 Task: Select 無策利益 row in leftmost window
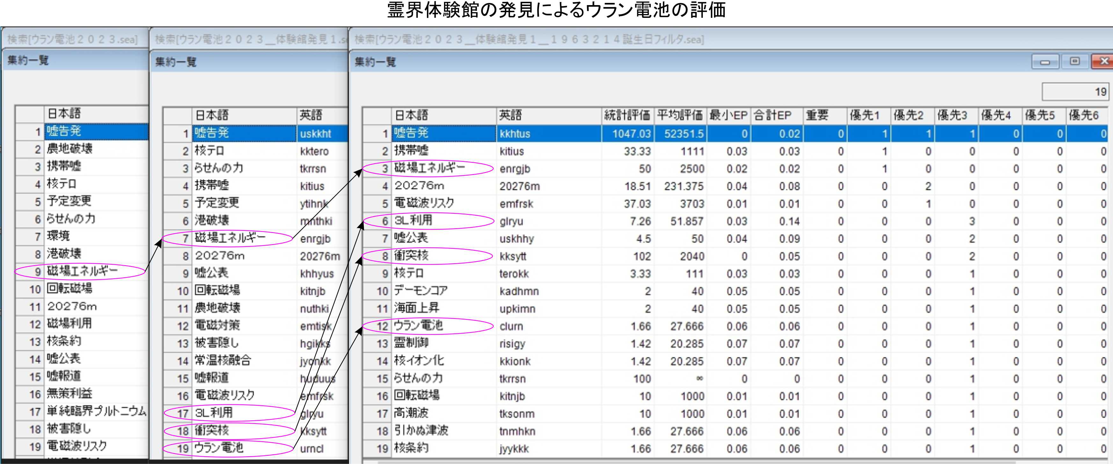click(82, 394)
